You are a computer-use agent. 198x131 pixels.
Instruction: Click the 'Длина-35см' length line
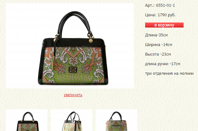(x=156, y=35)
